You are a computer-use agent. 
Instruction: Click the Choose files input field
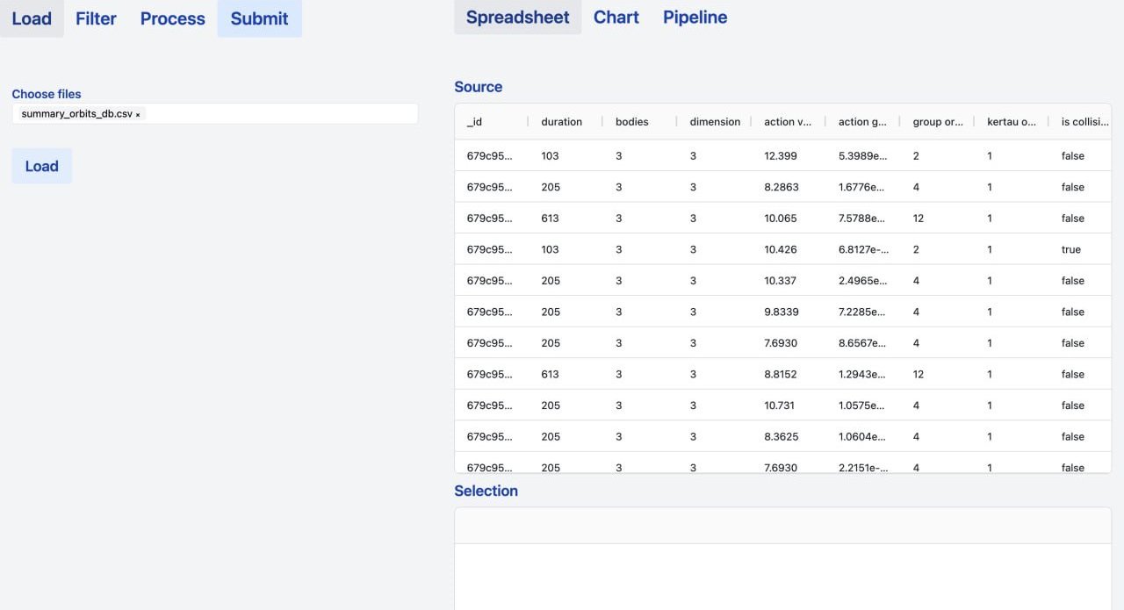(x=215, y=113)
